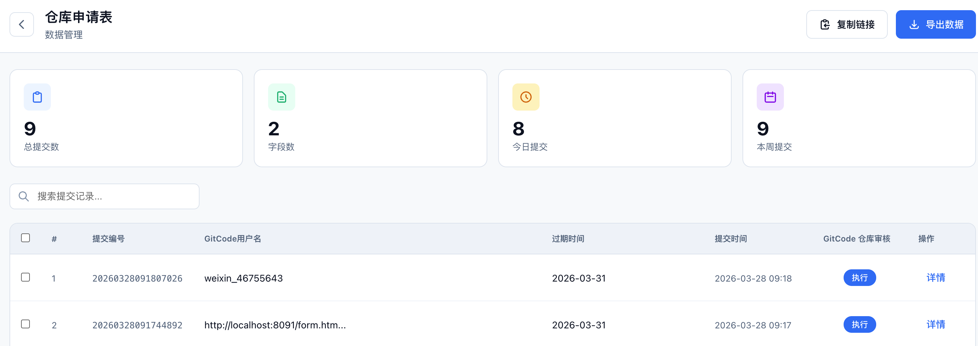Click the GitCode用户名 column header
The width and height of the screenshot is (978, 346).
pos(232,238)
